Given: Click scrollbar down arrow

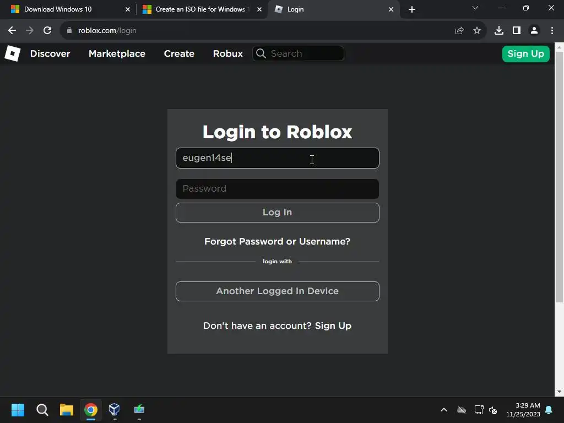Looking at the screenshot, I should (559, 392).
